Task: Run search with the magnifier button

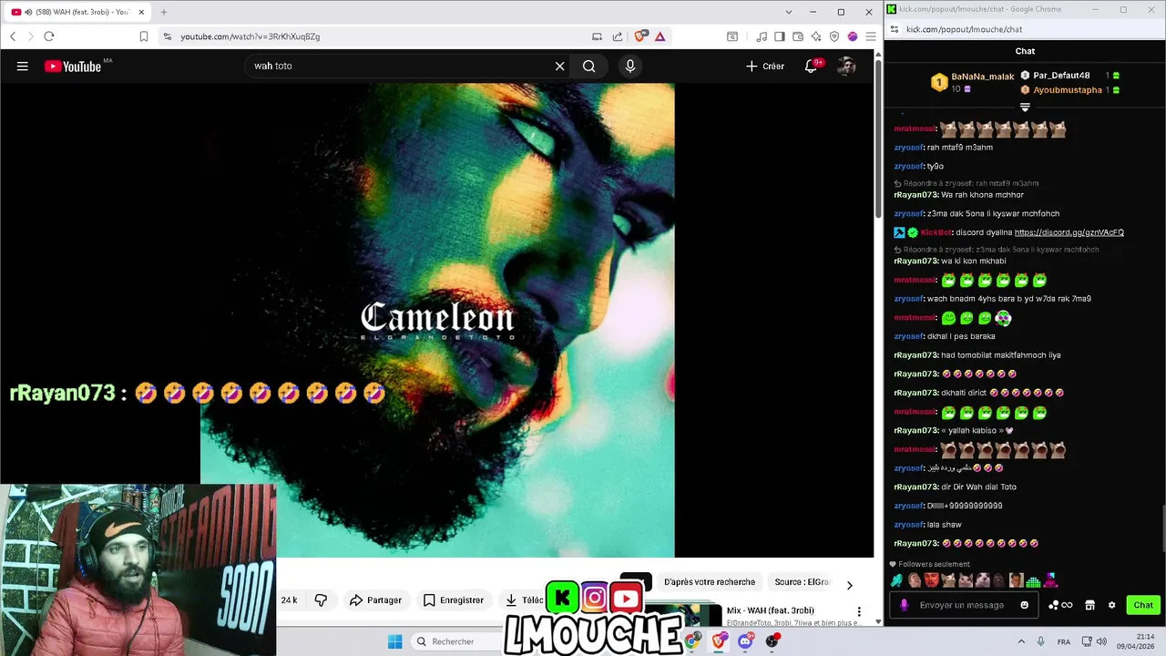Action: 589,66
